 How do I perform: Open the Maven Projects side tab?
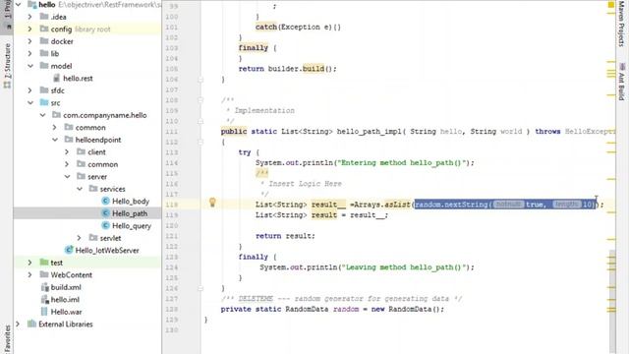pyautogui.click(x=621, y=24)
